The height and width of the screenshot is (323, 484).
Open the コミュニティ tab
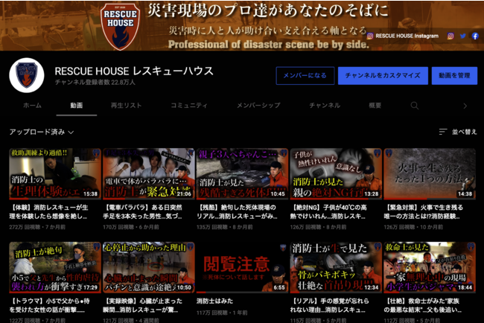189,106
